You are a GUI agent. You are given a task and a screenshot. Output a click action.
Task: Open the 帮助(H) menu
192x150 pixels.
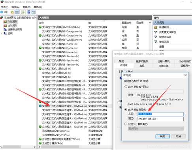pos(38,7)
